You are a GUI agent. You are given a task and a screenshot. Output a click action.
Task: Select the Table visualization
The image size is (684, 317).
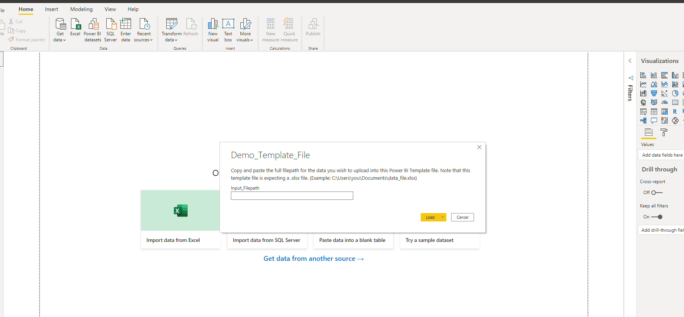(654, 111)
